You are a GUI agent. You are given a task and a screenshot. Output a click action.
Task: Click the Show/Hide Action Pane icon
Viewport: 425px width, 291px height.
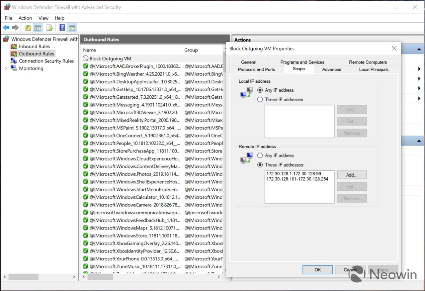click(x=72, y=28)
